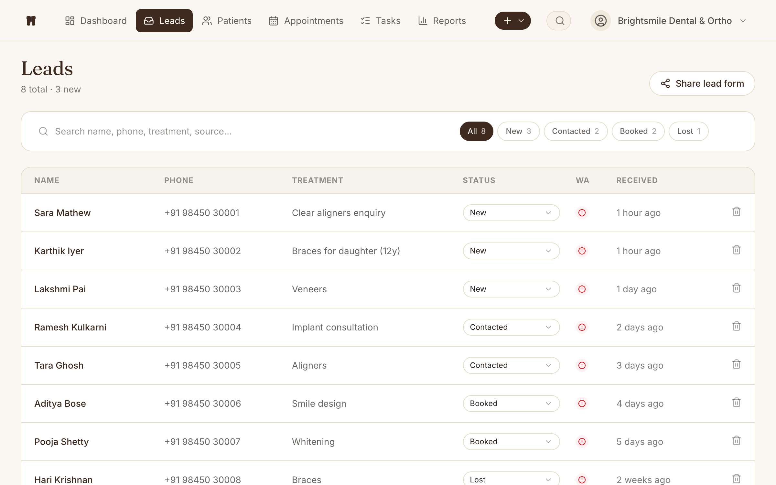Filter leads by All 8
The image size is (776, 485).
click(x=477, y=131)
